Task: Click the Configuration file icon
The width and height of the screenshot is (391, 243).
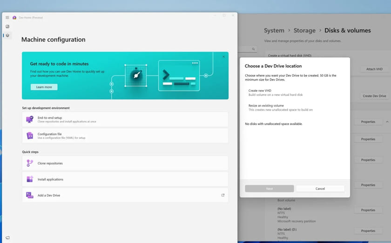Action: [x=30, y=135]
